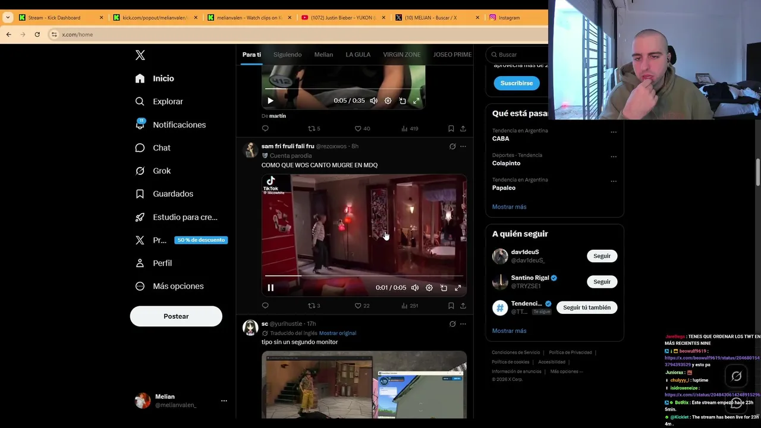Repost the martín video post with 5 reposts
Screen dimensions: 761x428
pyautogui.click(x=313, y=128)
